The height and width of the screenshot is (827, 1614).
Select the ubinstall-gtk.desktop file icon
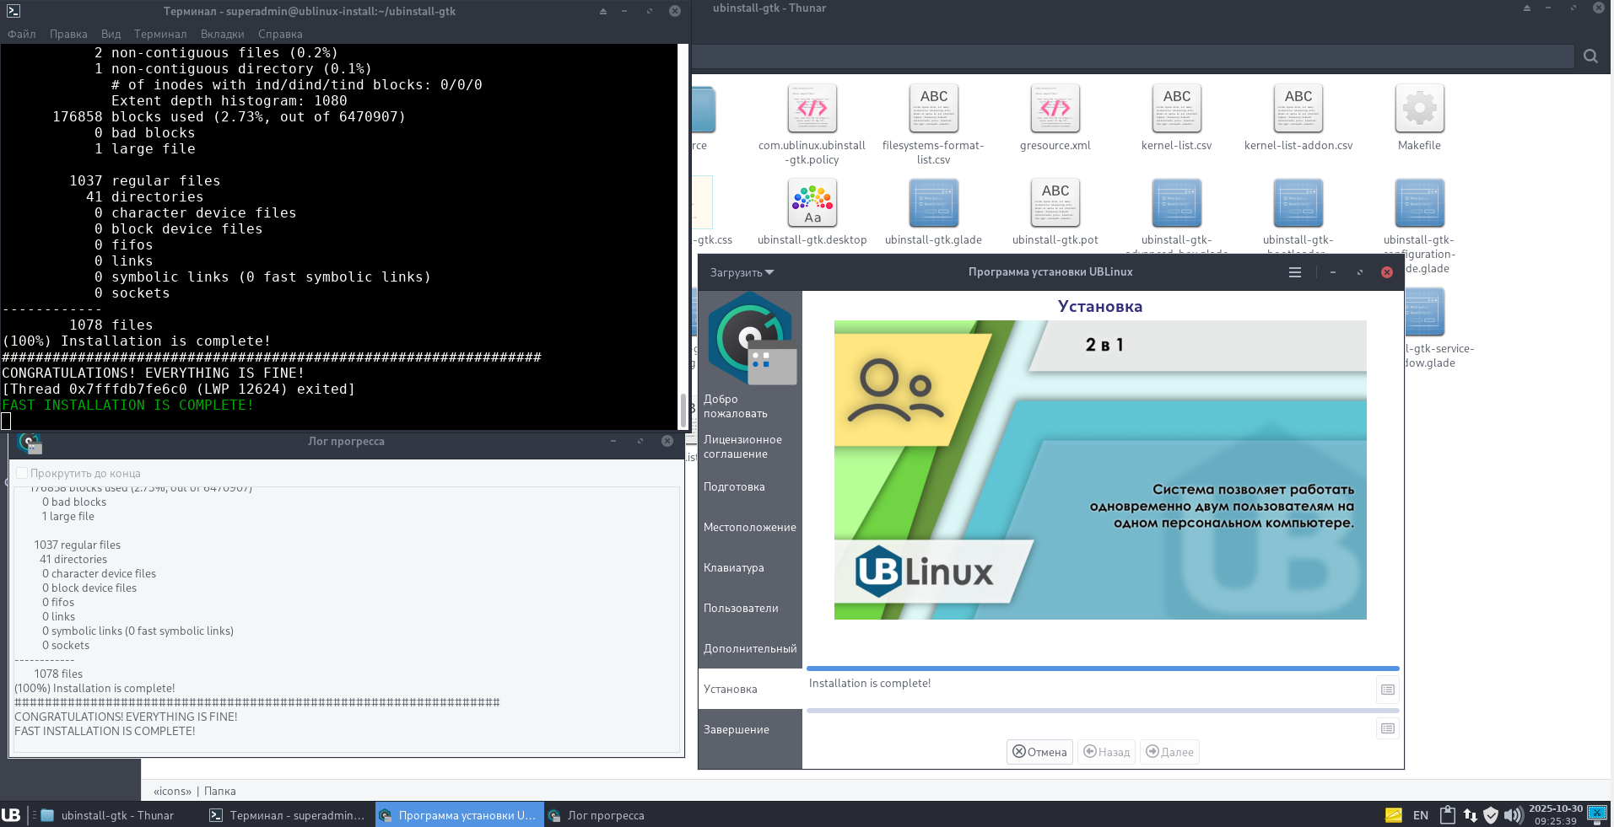(812, 203)
